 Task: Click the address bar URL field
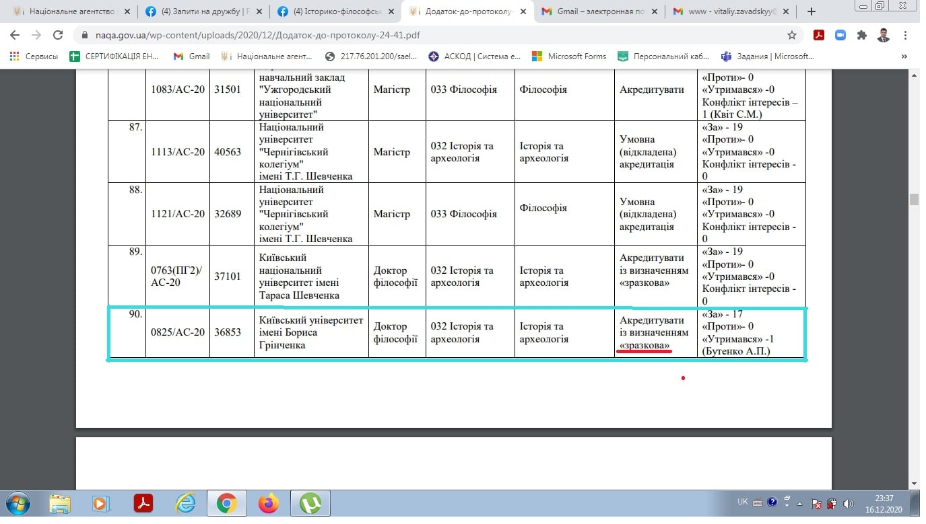pyautogui.click(x=431, y=35)
